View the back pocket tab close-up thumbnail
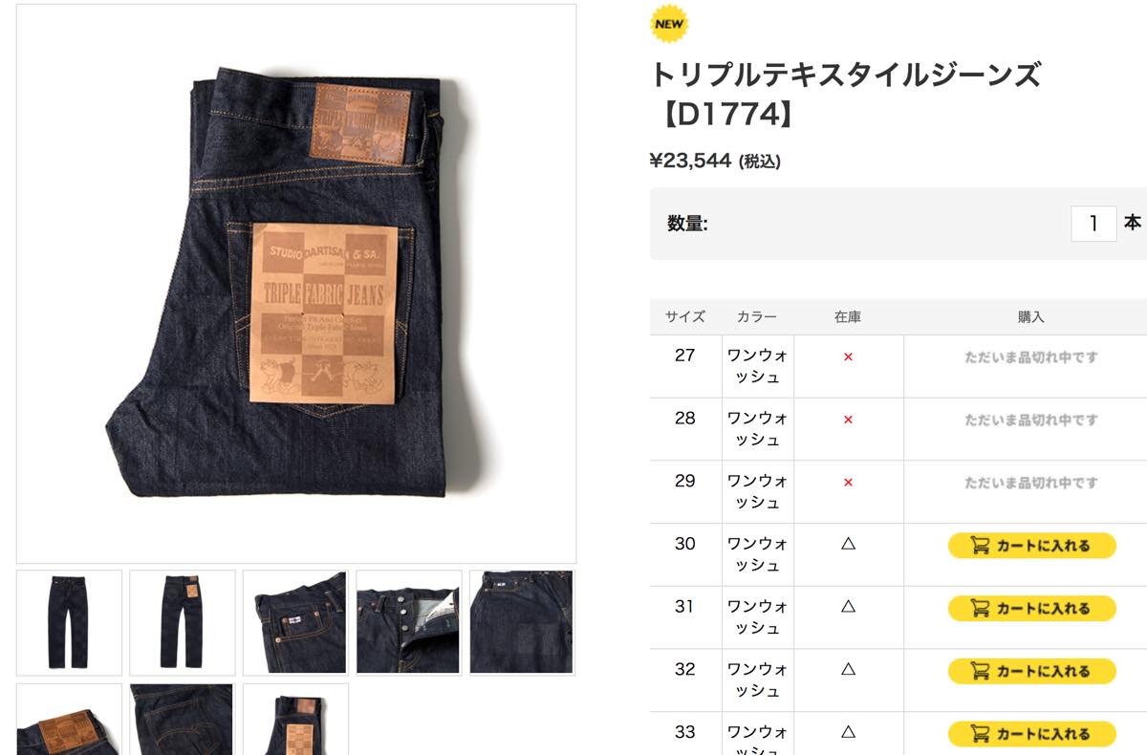This screenshot has width=1147, height=755. click(522, 623)
